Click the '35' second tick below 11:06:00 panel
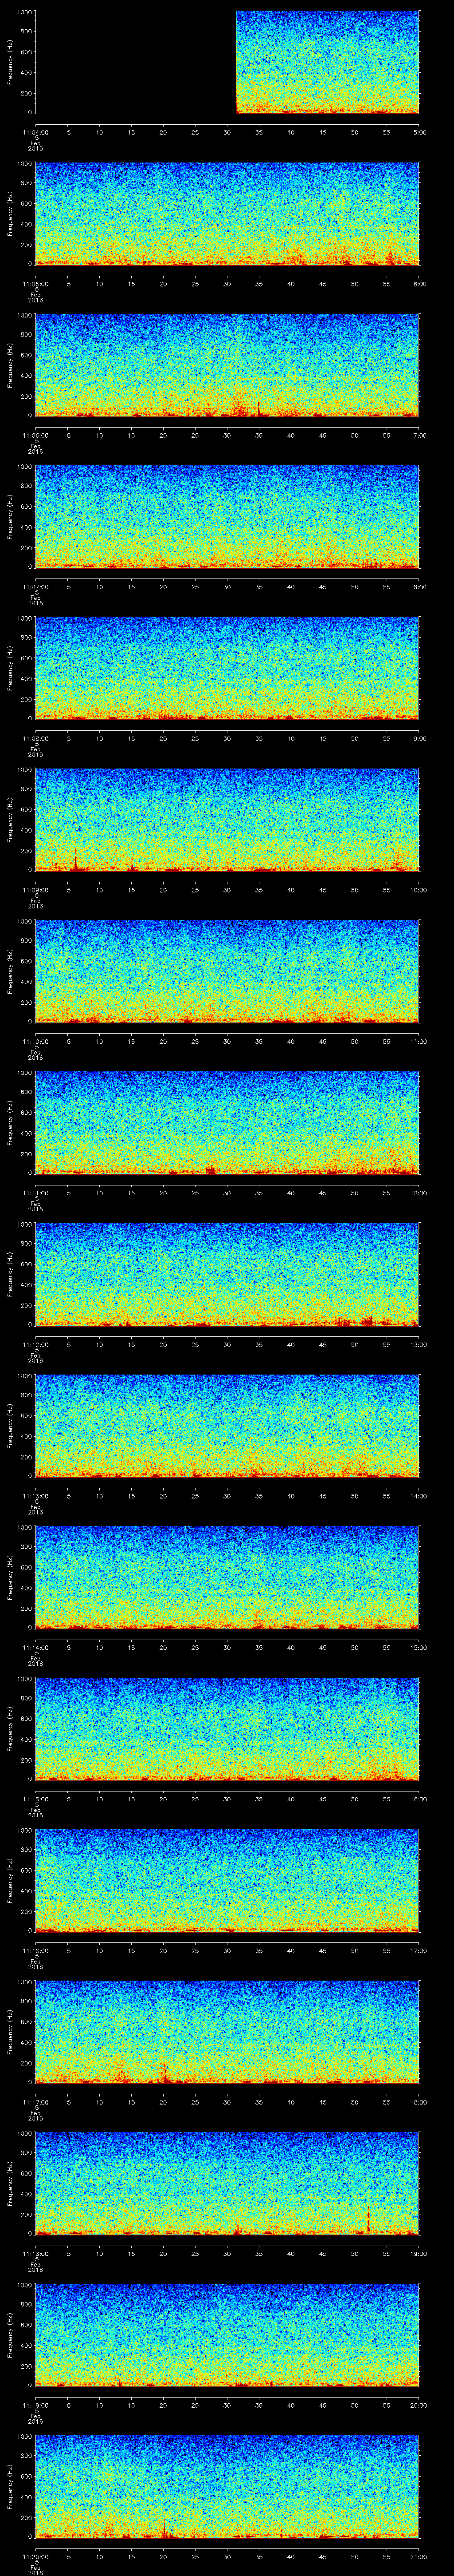This screenshot has height=2576, width=454. [259, 435]
